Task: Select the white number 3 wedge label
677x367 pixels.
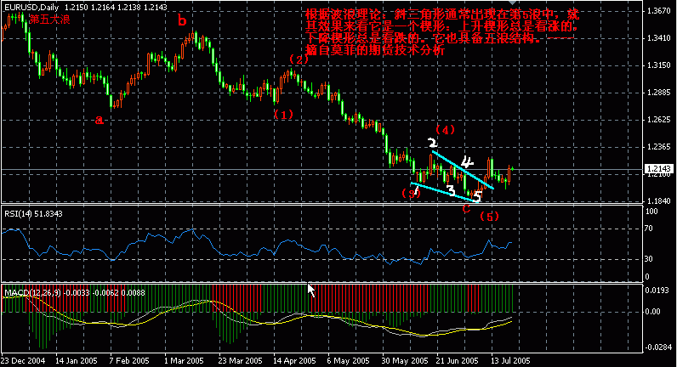Action: 451,190
